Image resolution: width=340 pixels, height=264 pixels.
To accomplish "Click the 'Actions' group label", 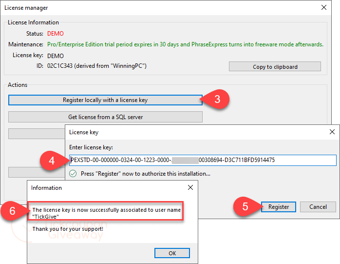I will point(18,85).
